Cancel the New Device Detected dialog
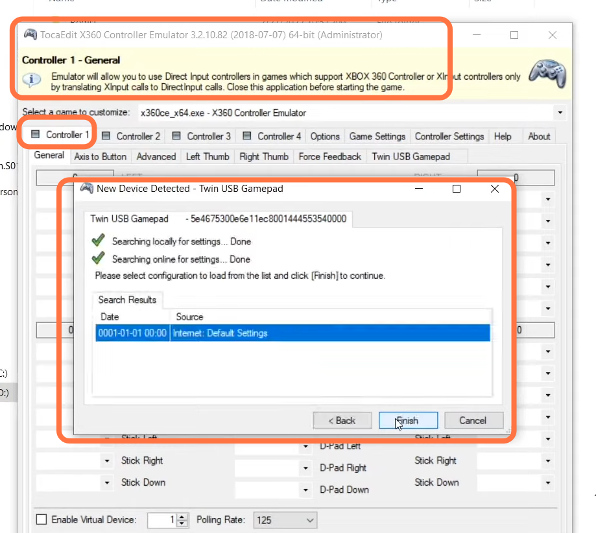 (473, 420)
